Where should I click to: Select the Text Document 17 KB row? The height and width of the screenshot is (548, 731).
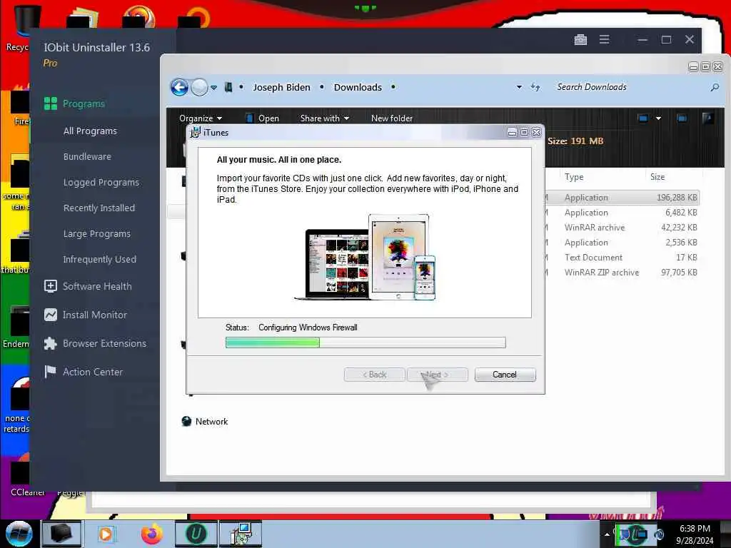pos(622,257)
